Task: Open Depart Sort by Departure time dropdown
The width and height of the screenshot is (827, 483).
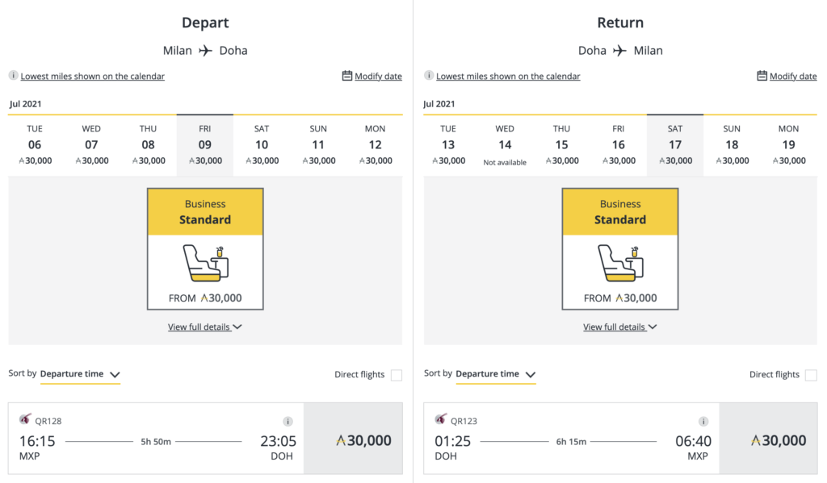Action: pos(80,374)
